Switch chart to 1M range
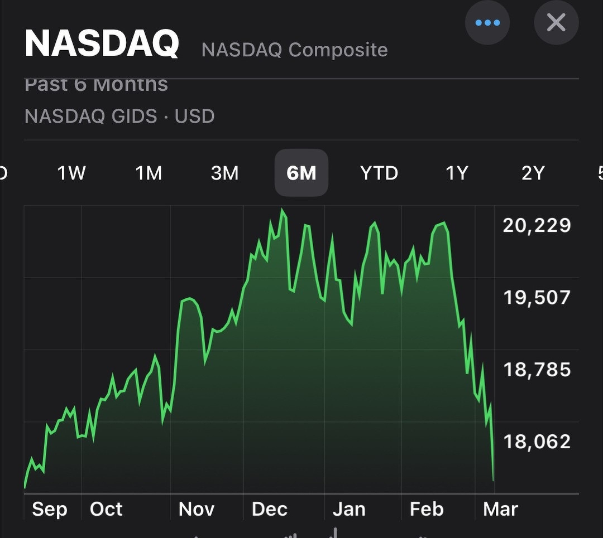 (149, 173)
